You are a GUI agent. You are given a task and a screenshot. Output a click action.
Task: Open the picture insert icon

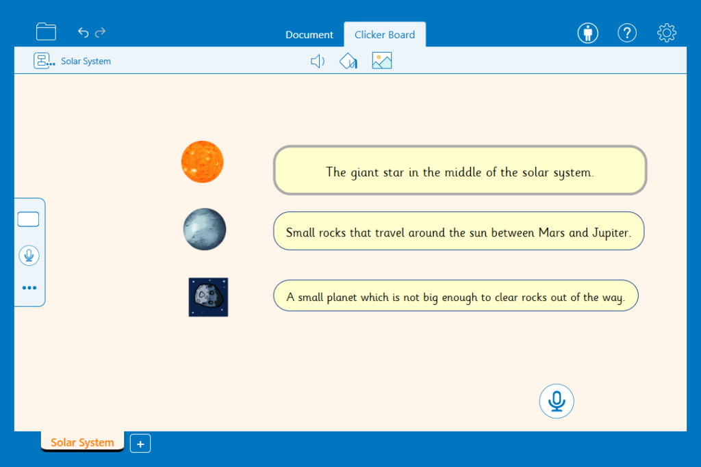coord(382,61)
